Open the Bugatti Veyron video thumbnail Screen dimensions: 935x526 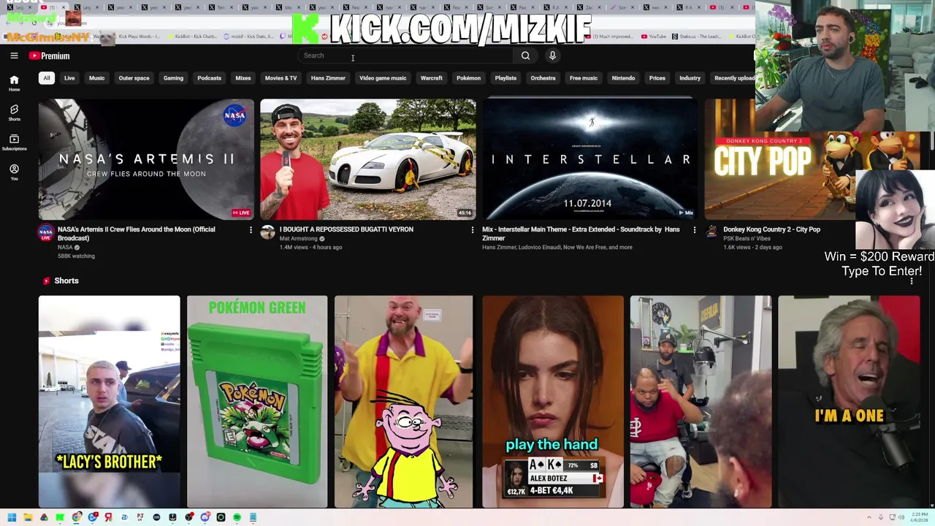click(368, 159)
